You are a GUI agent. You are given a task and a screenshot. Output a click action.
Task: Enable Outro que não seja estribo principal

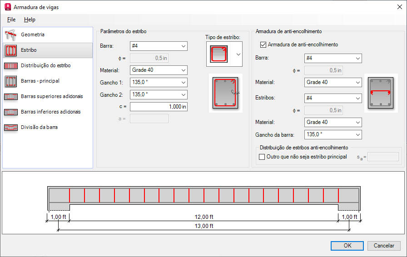(262, 157)
